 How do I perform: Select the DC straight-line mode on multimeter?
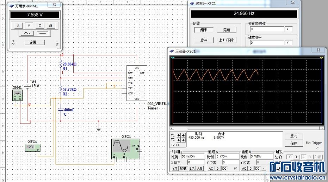43,33
